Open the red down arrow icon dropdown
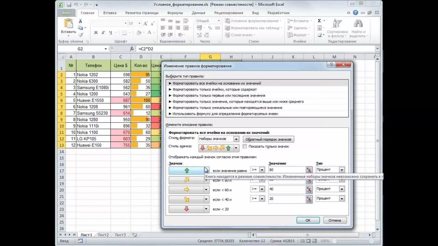 (x=206, y=209)
